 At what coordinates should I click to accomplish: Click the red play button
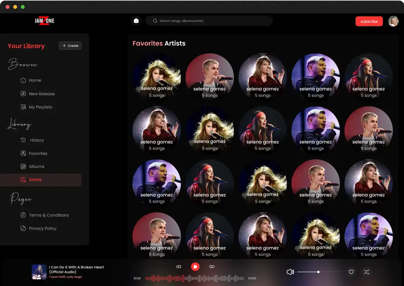195,267
